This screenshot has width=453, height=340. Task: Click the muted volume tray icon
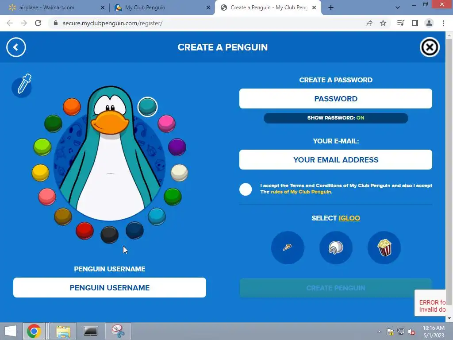[x=411, y=332]
